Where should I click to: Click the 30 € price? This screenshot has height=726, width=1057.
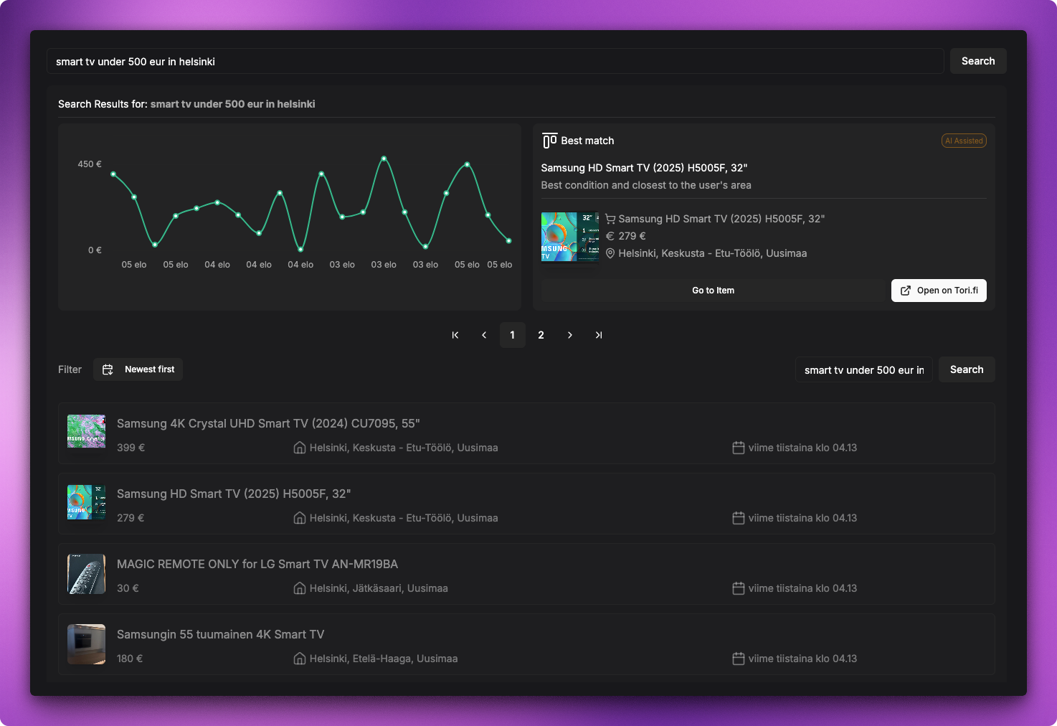click(x=128, y=588)
